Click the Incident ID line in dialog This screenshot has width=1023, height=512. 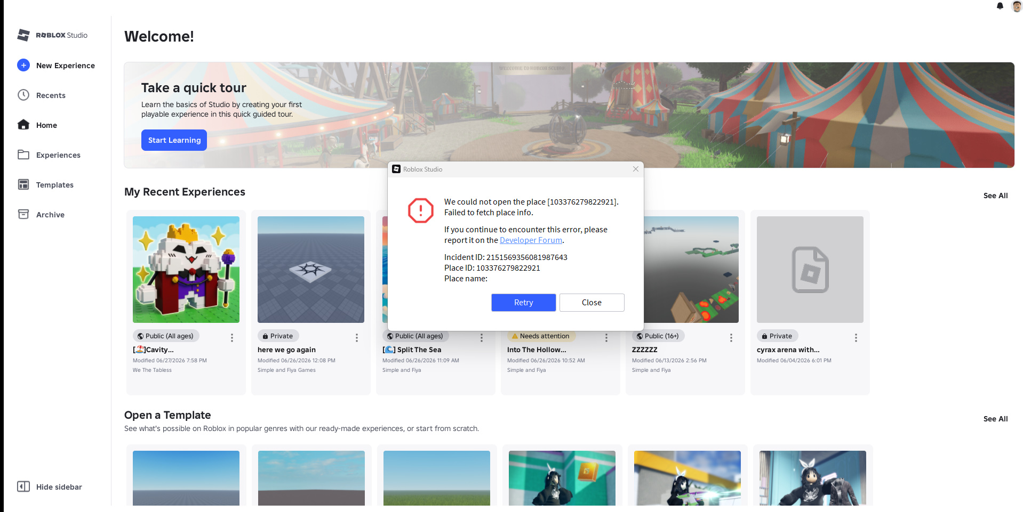(506, 257)
